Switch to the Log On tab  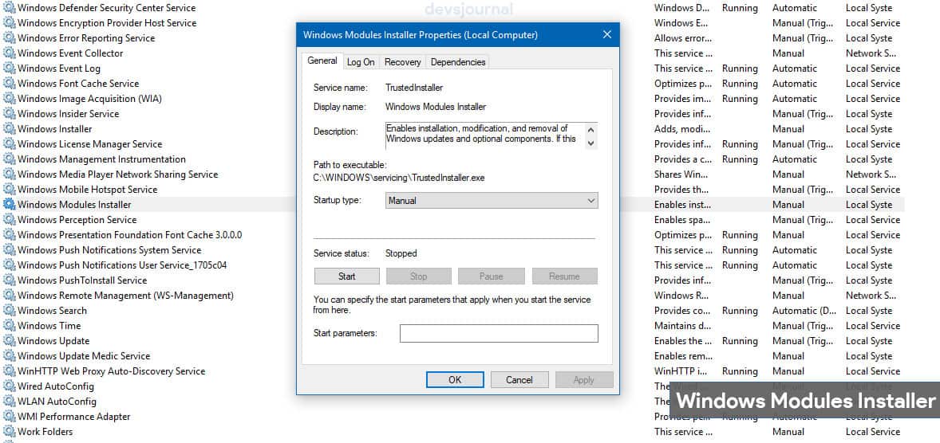click(361, 62)
